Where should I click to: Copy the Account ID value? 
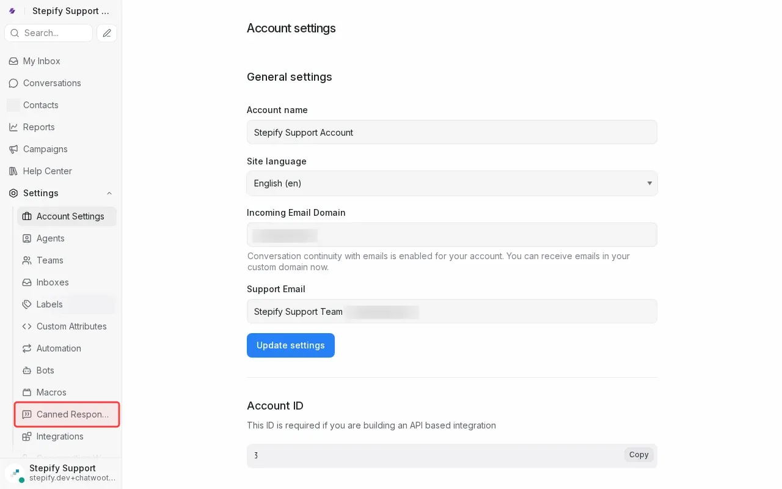click(x=638, y=455)
